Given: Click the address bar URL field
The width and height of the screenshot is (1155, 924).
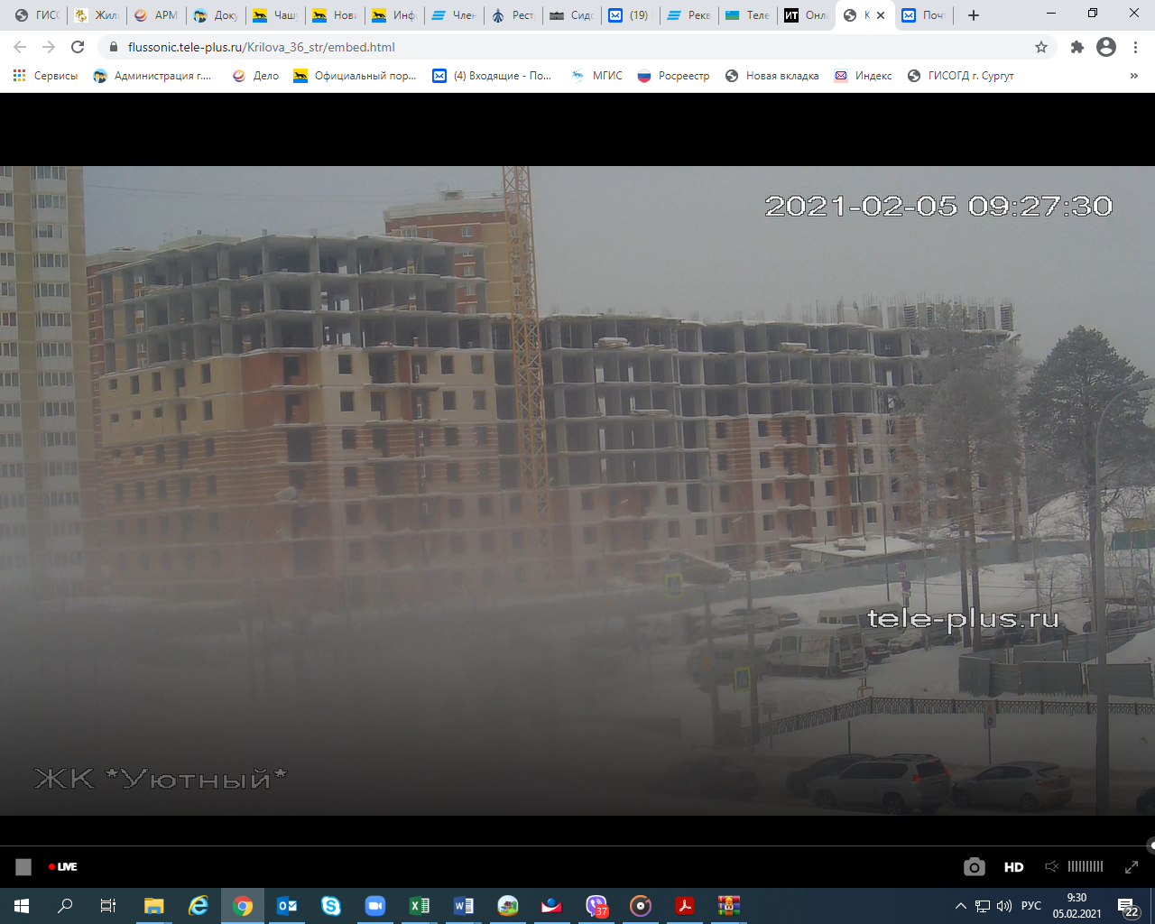Looking at the screenshot, I should click(541, 47).
